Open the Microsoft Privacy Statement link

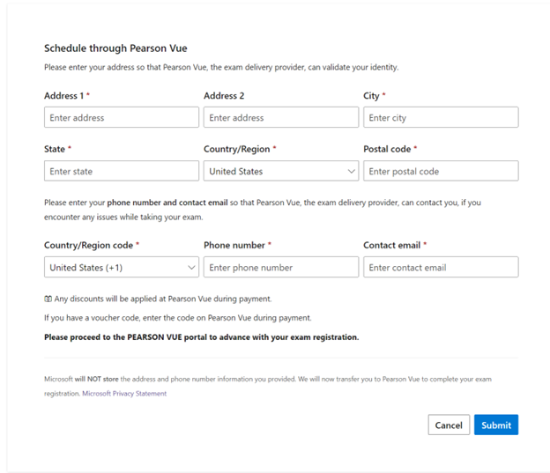pyautogui.click(x=124, y=394)
